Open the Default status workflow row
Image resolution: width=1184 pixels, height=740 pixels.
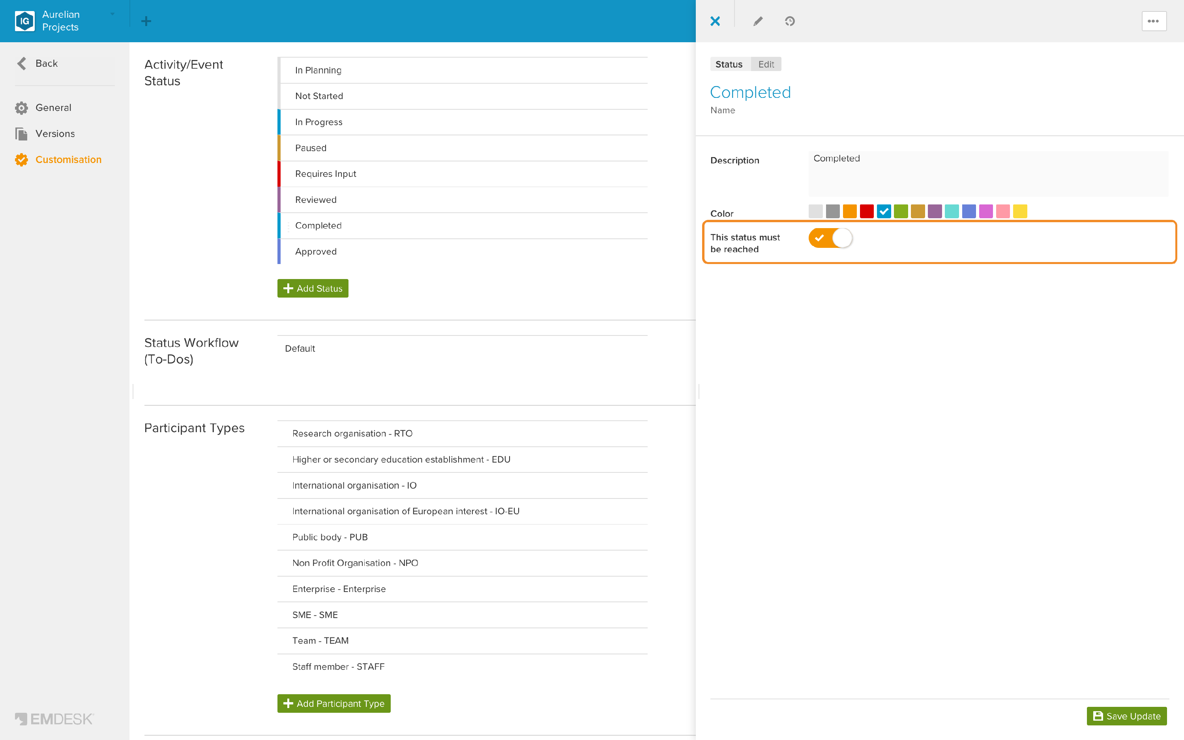(463, 348)
